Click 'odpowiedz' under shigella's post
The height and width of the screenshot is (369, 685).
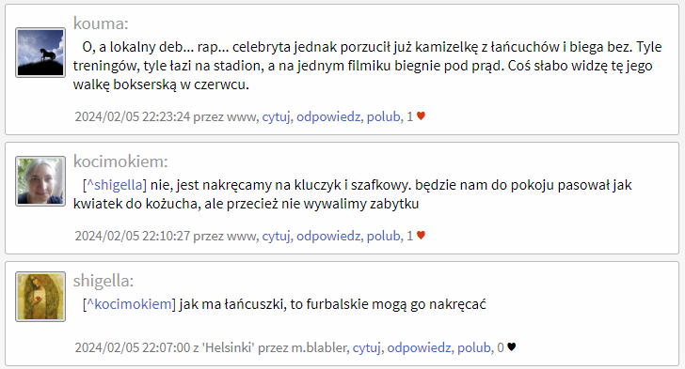point(419,347)
